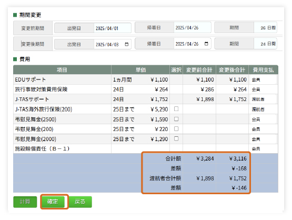Select the J-TASサポート row label
The image size is (292, 220).
(x=32, y=99)
